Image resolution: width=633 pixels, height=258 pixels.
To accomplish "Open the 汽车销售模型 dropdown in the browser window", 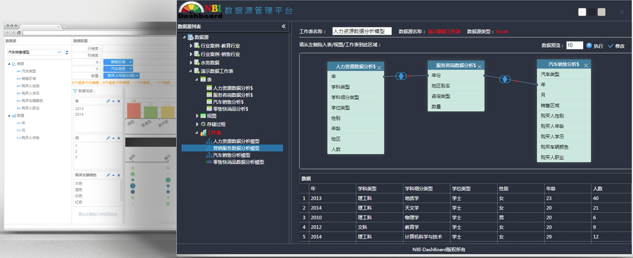I will click(x=59, y=52).
